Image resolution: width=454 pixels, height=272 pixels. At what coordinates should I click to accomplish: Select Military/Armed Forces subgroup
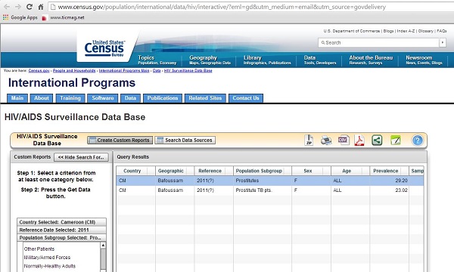click(x=47, y=257)
